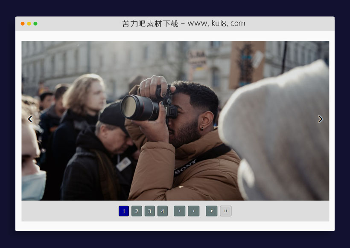This screenshot has width=350, height=248.
Task: Click the previous button in the control bar
Action: tap(179, 211)
